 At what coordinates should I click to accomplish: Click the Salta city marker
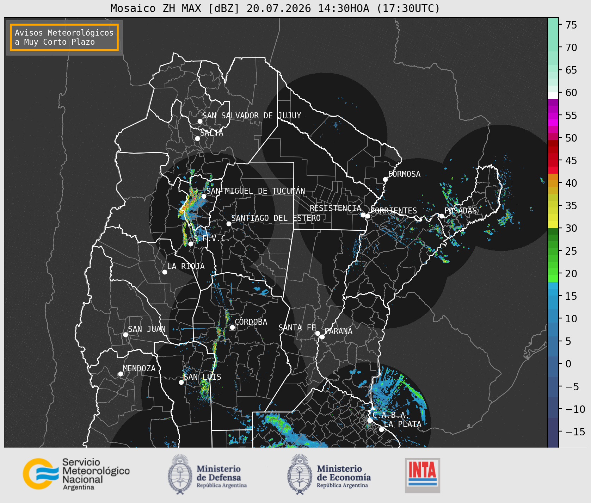(x=197, y=138)
